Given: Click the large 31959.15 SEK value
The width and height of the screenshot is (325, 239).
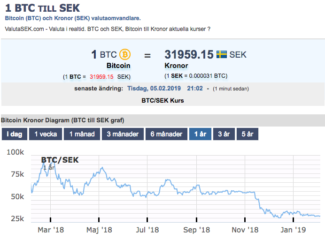Looking at the screenshot, I should (x=189, y=54).
